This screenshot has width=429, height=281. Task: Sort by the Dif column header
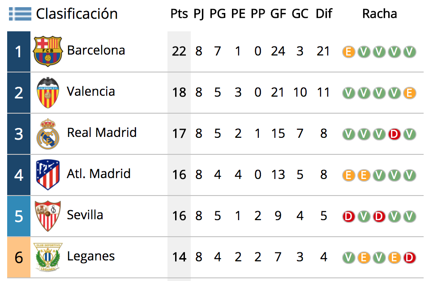pyautogui.click(x=324, y=14)
